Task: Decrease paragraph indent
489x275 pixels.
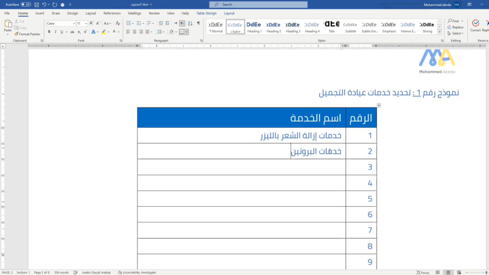Action: (x=161, y=23)
